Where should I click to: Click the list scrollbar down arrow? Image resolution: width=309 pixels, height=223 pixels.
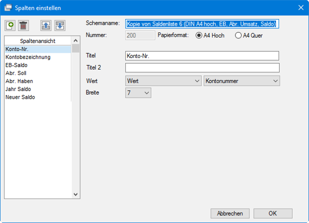pos(76,195)
